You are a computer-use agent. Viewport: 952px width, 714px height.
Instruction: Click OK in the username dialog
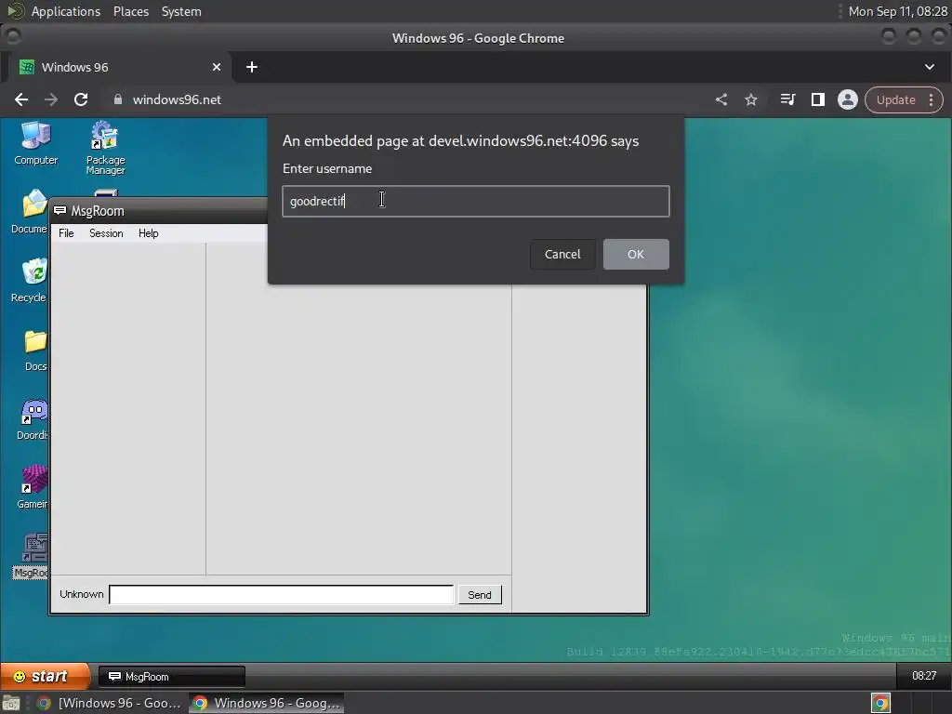click(636, 254)
